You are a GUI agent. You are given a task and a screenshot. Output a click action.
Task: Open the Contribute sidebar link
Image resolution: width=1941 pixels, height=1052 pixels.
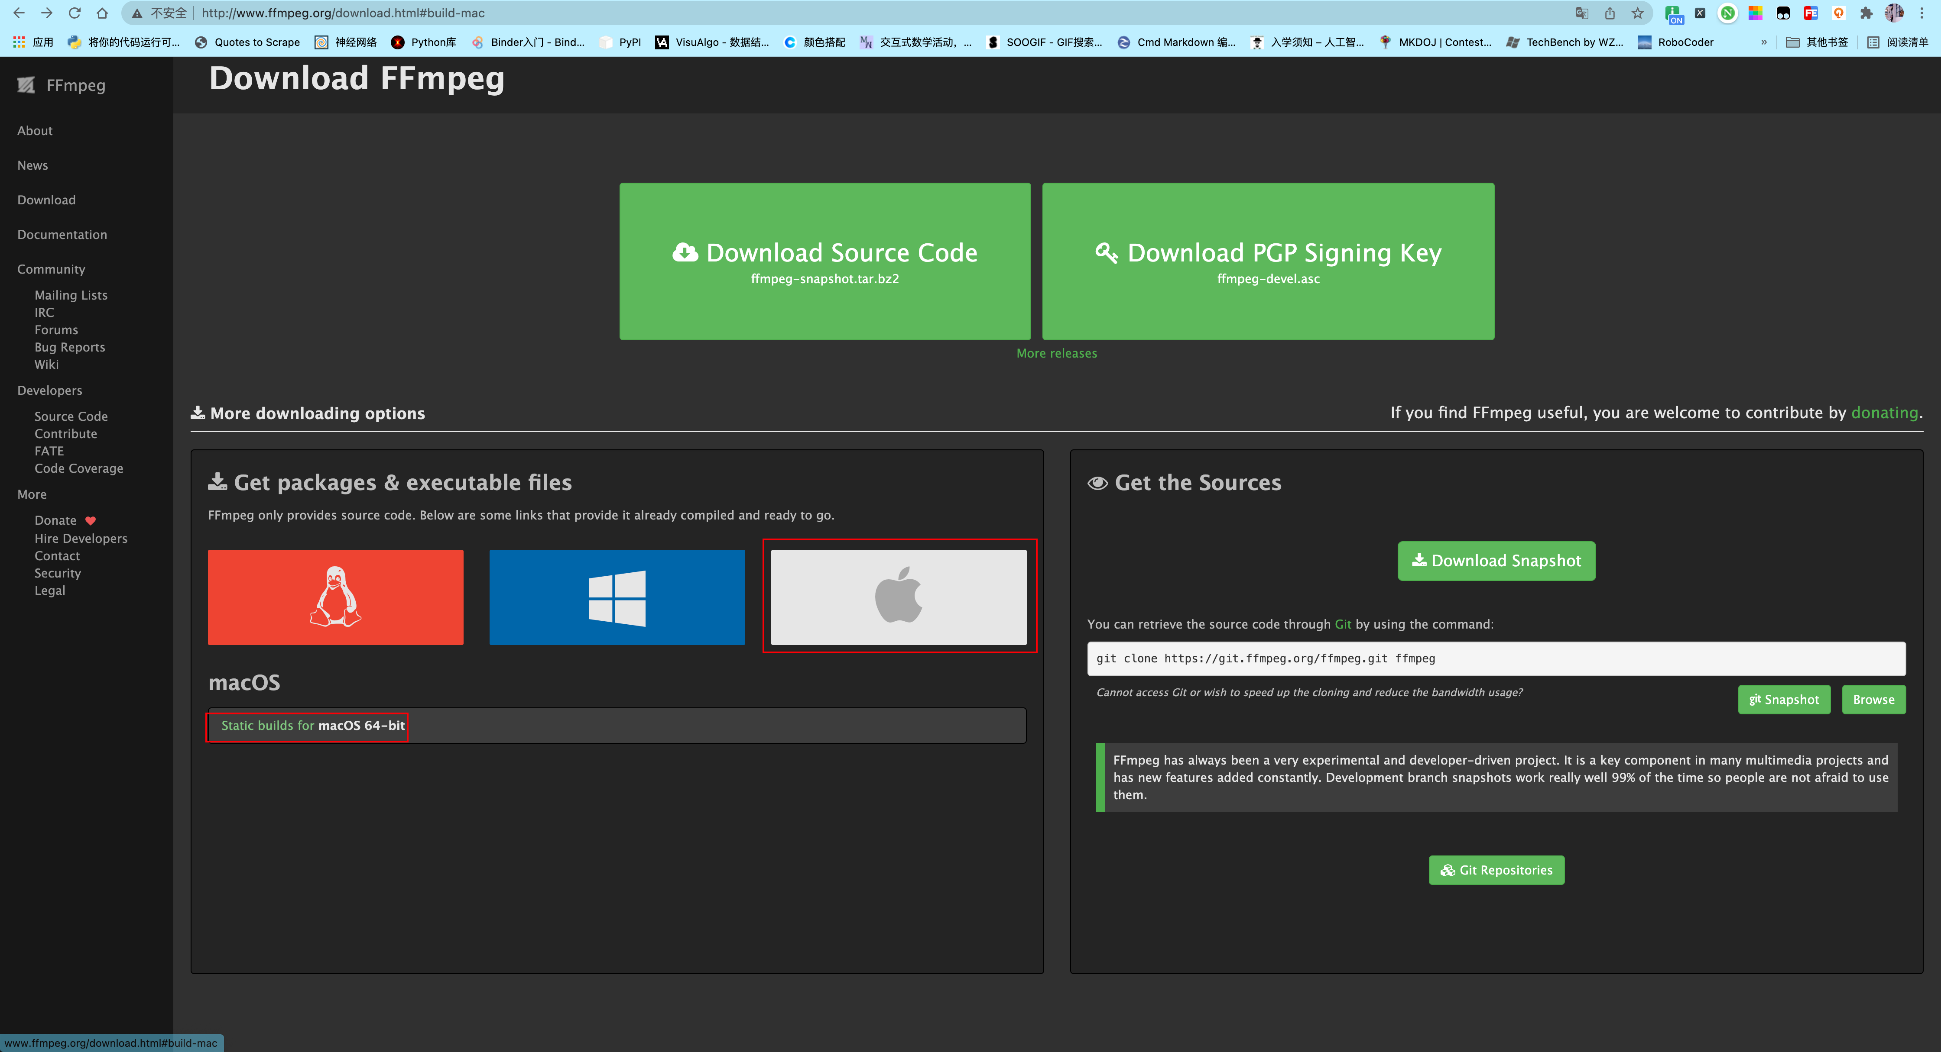coord(65,434)
